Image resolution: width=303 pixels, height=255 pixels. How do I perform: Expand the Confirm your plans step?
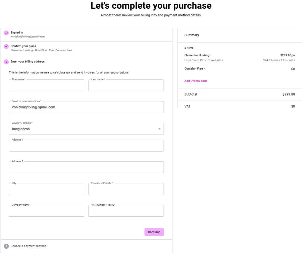[86, 48]
